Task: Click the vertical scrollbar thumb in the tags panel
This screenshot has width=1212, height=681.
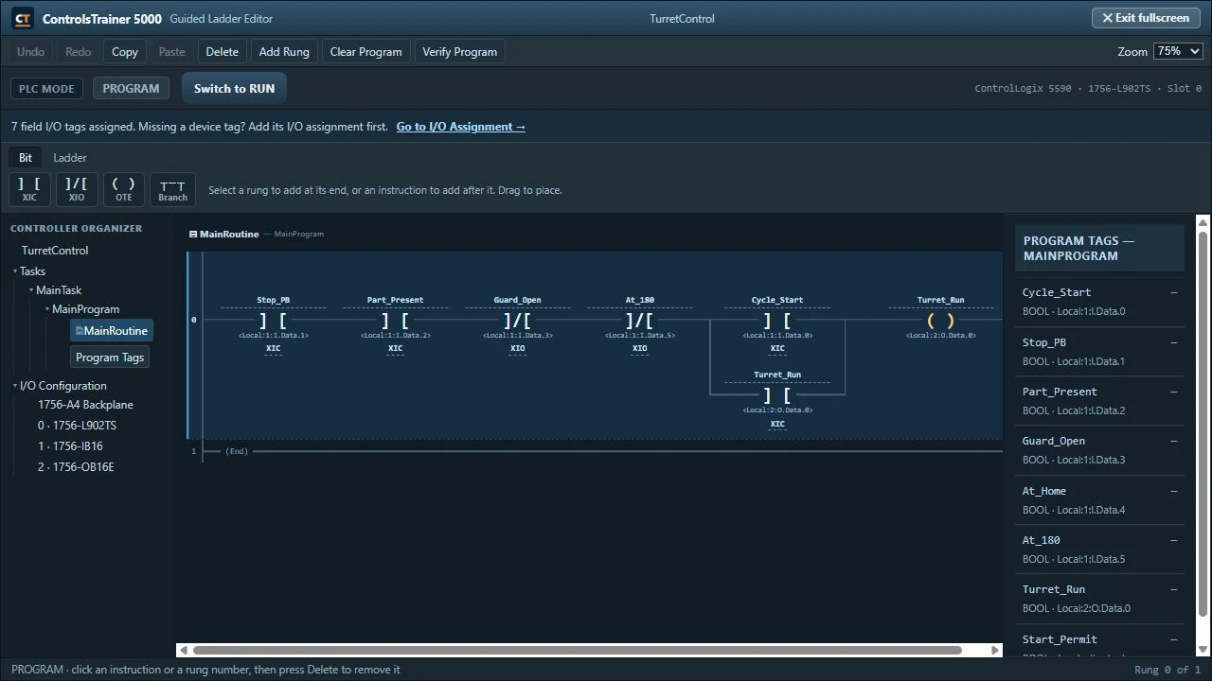Action: [1203, 425]
